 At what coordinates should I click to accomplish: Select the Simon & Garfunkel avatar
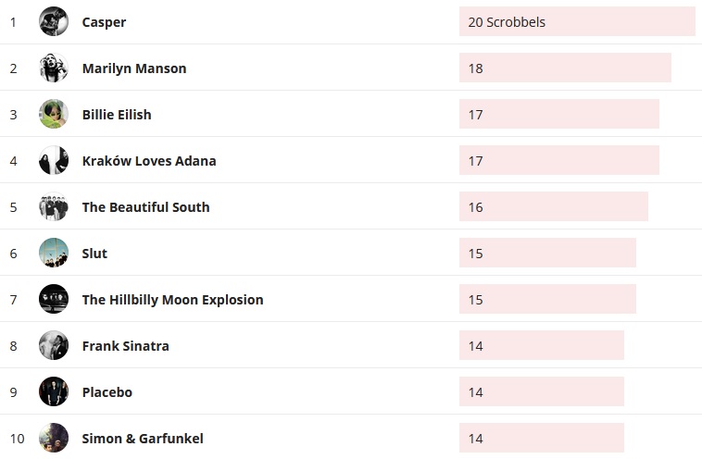click(x=54, y=438)
